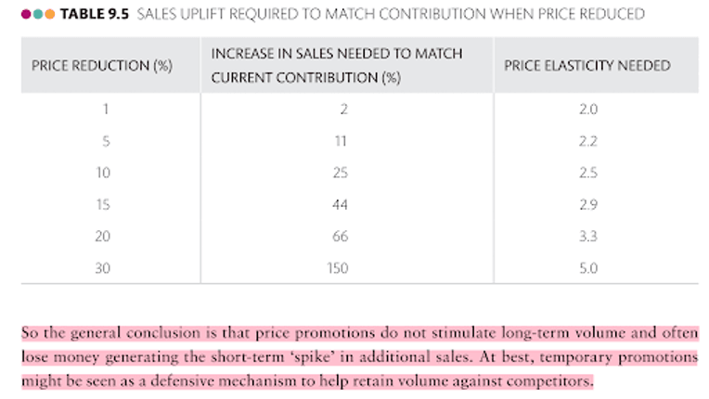Click the elasticity cell showing 2.0
Screen dimensions: 709x399
(x=588, y=109)
